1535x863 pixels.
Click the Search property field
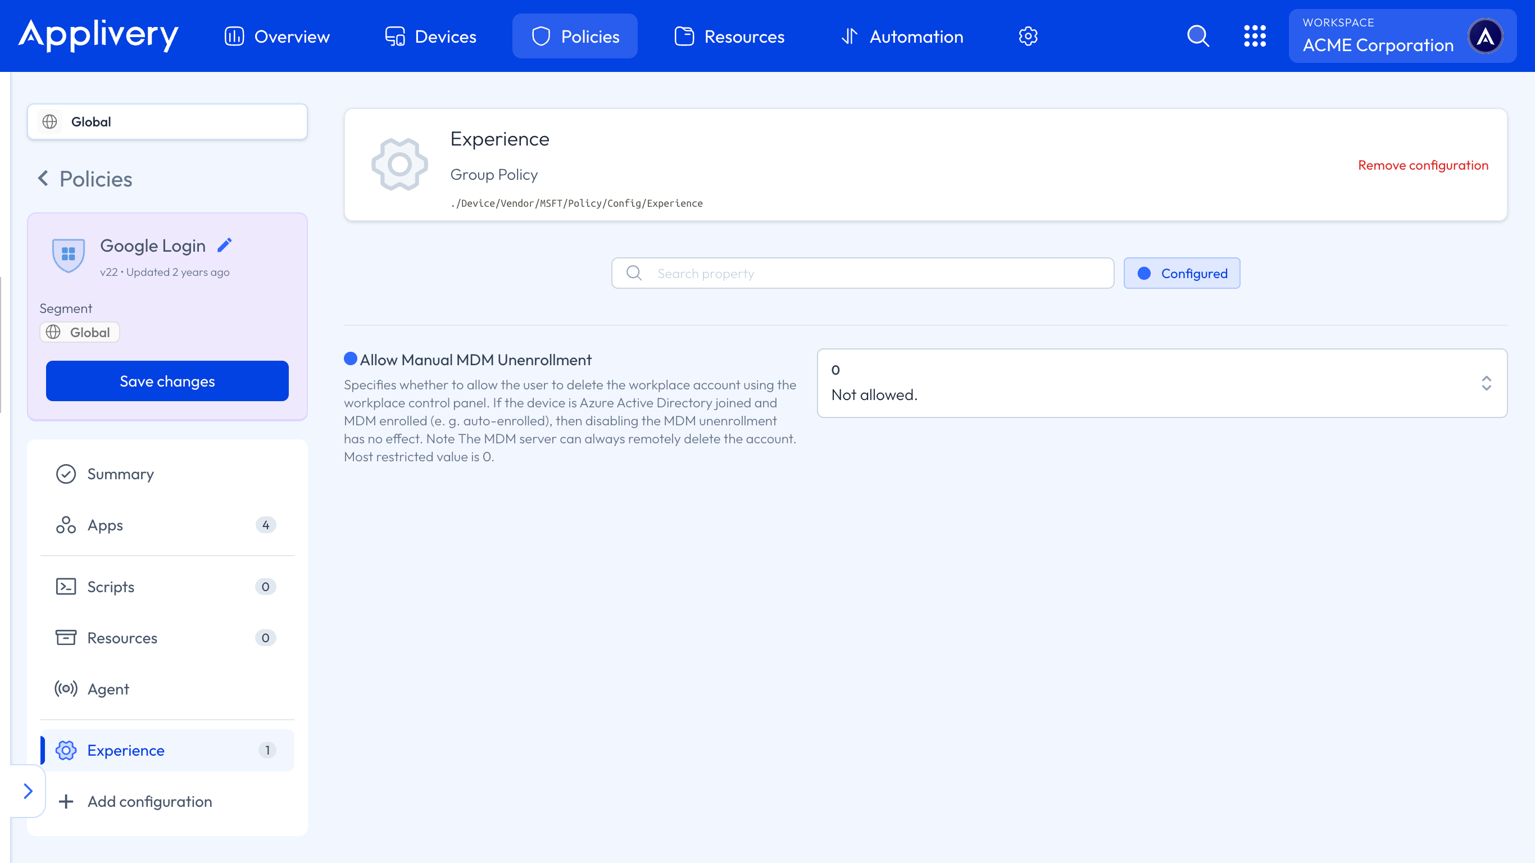[x=862, y=274]
